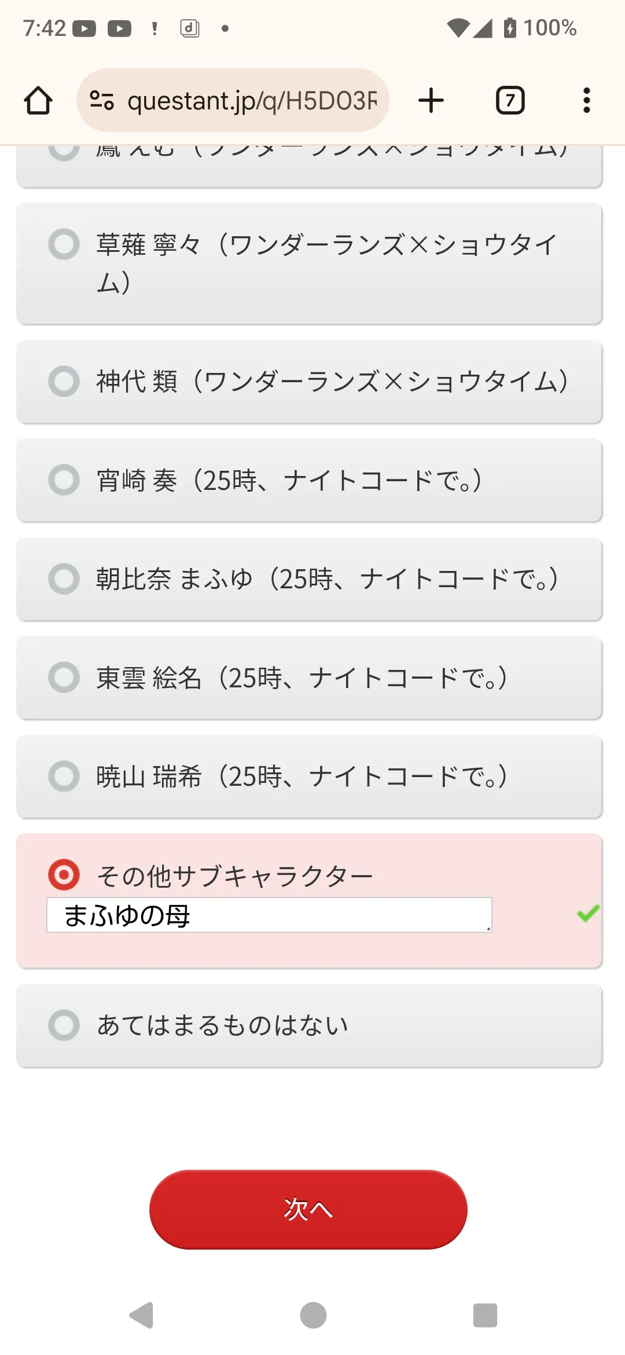Tap the Chrome home icon
This screenshot has height=1355, width=625.
tap(38, 101)
